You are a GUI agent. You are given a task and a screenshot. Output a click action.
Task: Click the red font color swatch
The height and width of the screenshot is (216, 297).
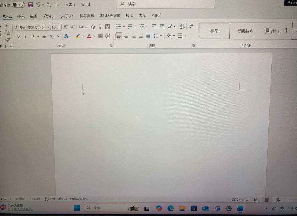point(89,36)
